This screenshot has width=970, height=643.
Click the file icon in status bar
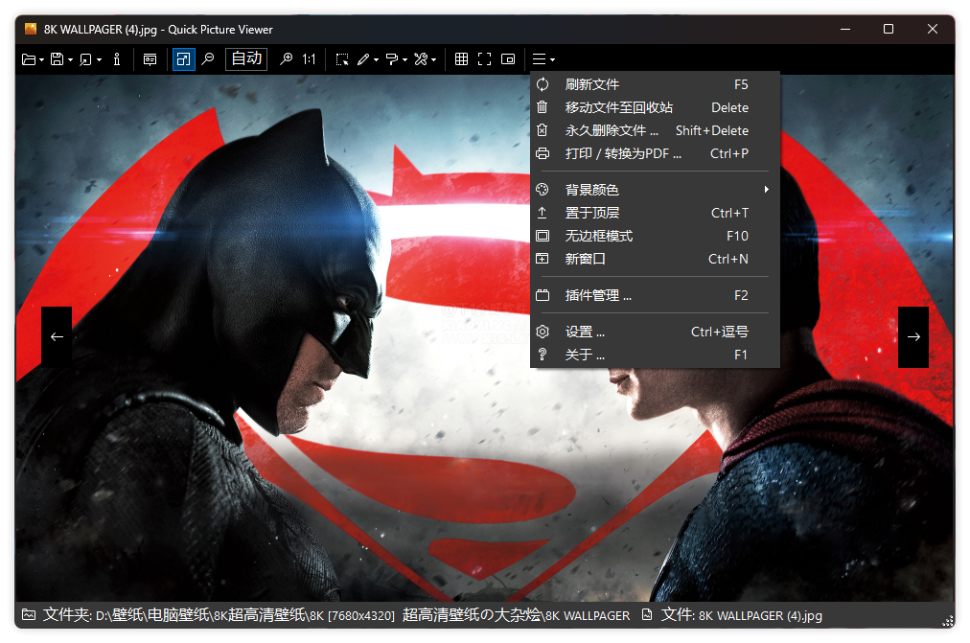647,614
